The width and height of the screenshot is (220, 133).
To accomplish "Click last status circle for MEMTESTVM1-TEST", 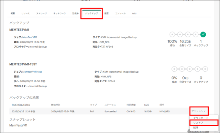I will click(x=205, y=69).
